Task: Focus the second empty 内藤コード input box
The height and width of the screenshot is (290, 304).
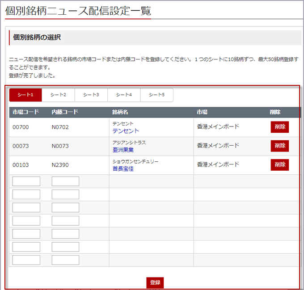Action: pos(65,194)
